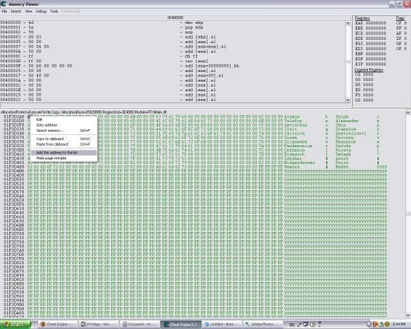Select disassembly line 00400002 nop
This screenshot has height=329, width=411.
173,32
